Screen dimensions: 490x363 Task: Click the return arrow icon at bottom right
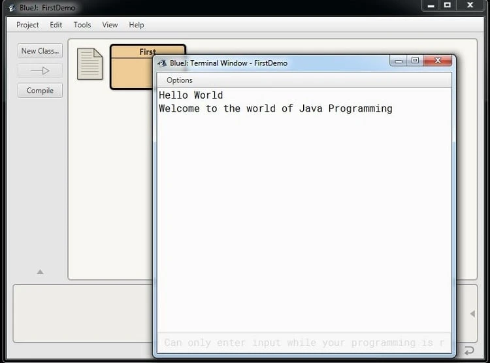point(469,351)
